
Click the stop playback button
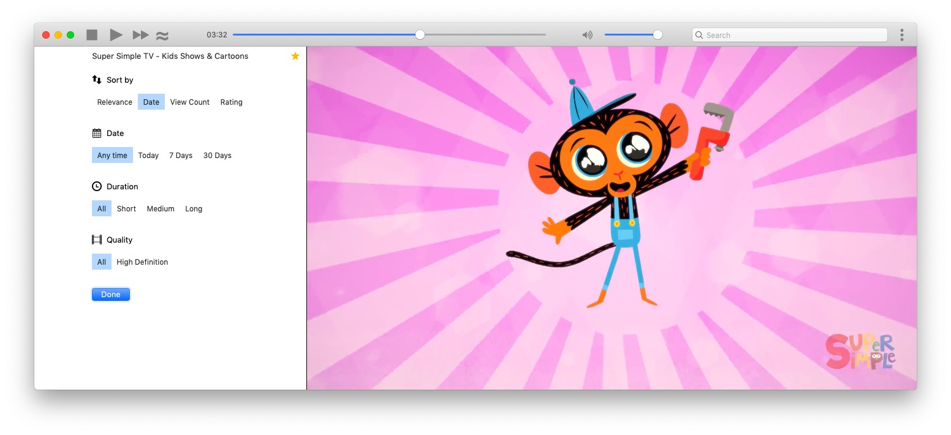(x=92, y=35)
